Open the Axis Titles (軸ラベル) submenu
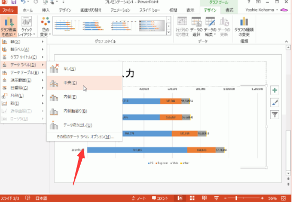 pyautogui.click(x=23, y=49)
